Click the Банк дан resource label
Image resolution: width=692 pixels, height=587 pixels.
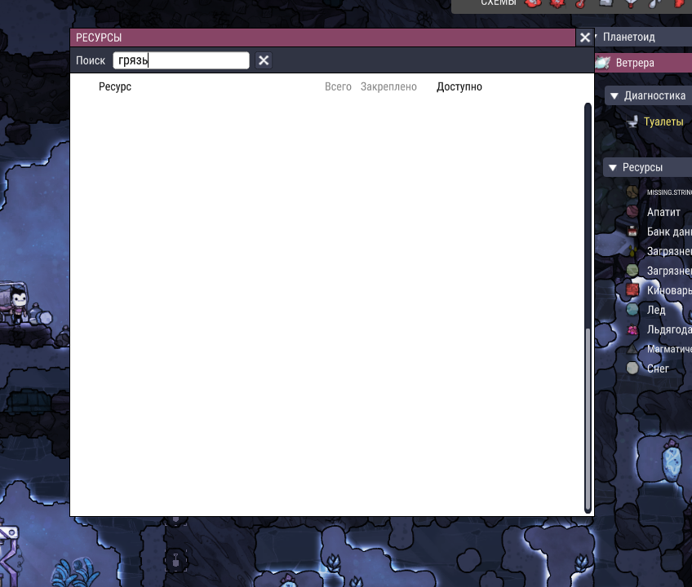[x=669, y=232]
